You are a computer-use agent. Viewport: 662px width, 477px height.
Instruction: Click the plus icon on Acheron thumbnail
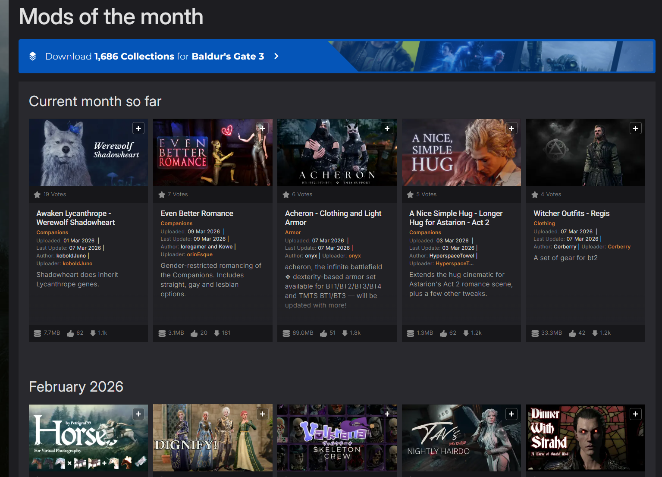click(x=387, y=128)
